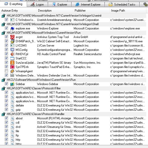Switch to the Logon tab
The image size is (148, 148).
[x=37, y=5]
